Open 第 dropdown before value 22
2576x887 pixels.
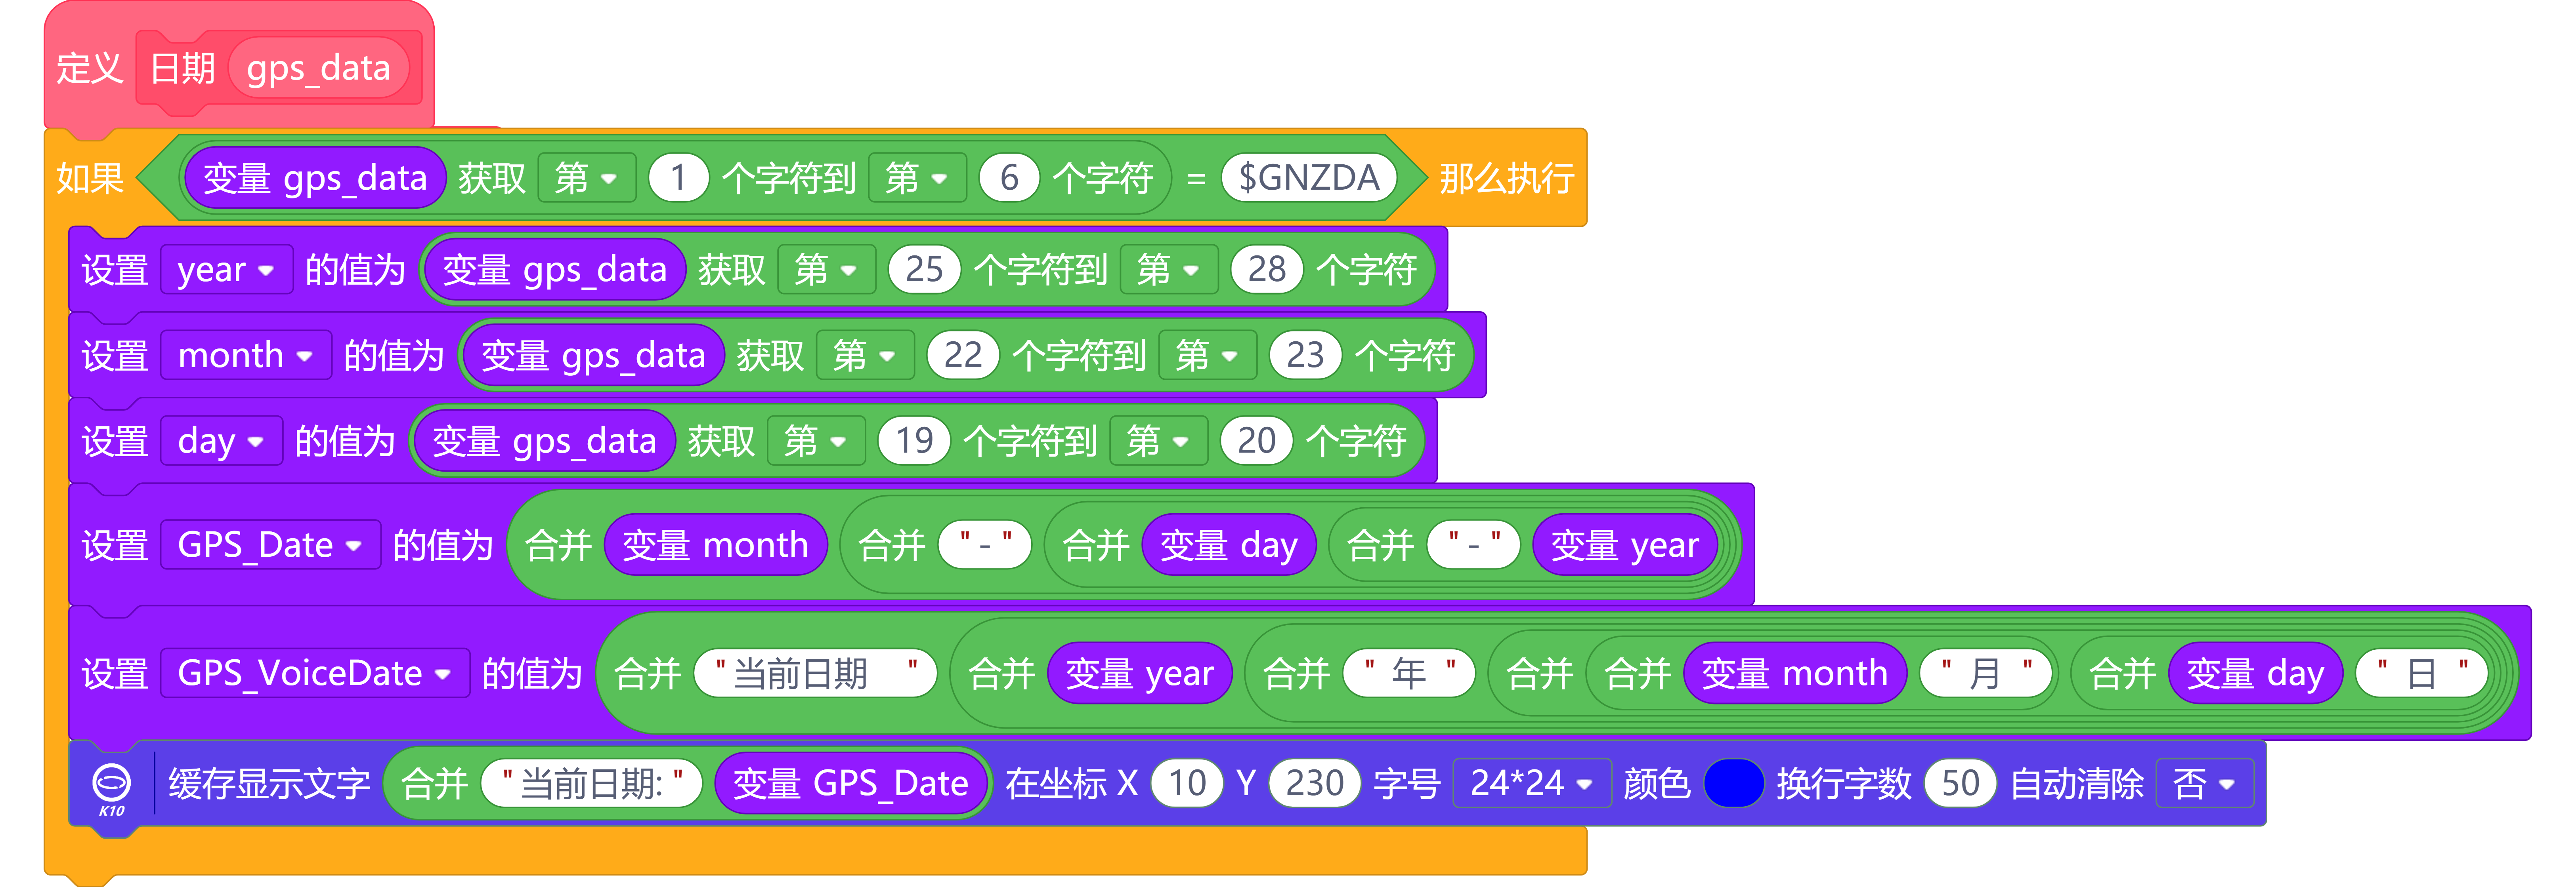[x=865, y=356]
